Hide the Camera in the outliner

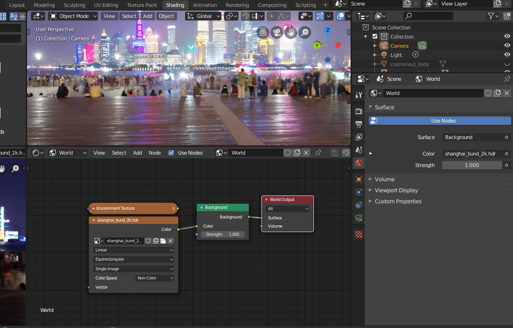pos(507,46)
